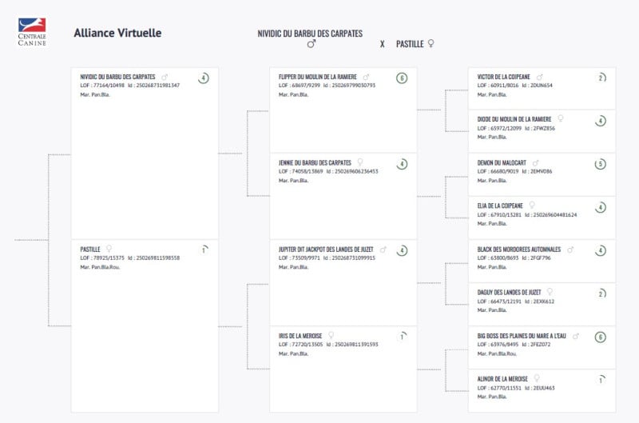The width and height of the screenshot is (639, 423).
Task: Select the Black des Mordorees Automnales name
Action: tap(518, 249)
